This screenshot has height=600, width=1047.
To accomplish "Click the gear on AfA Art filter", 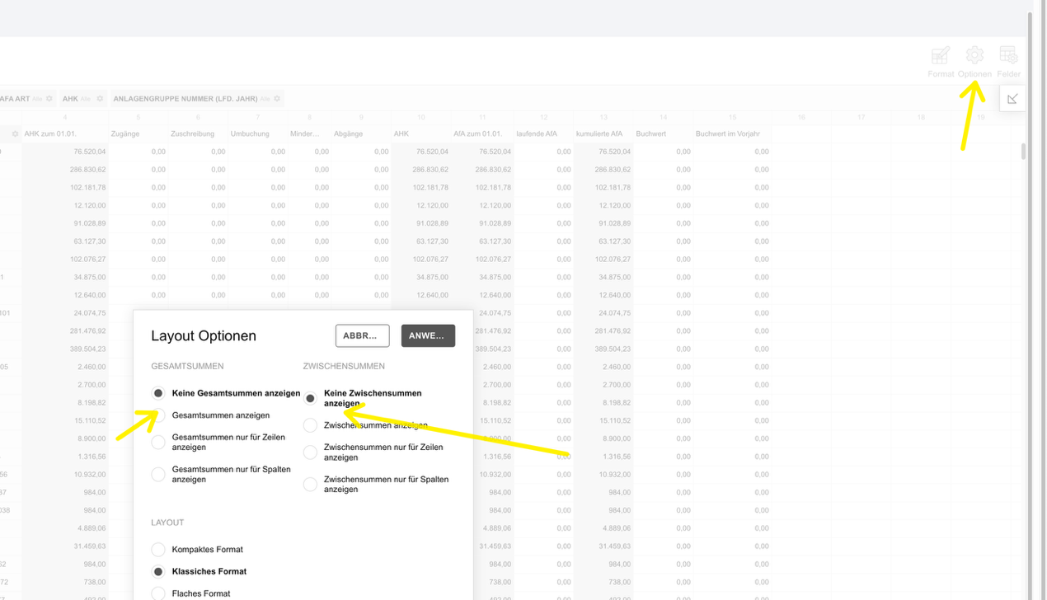I will (49, 99).
